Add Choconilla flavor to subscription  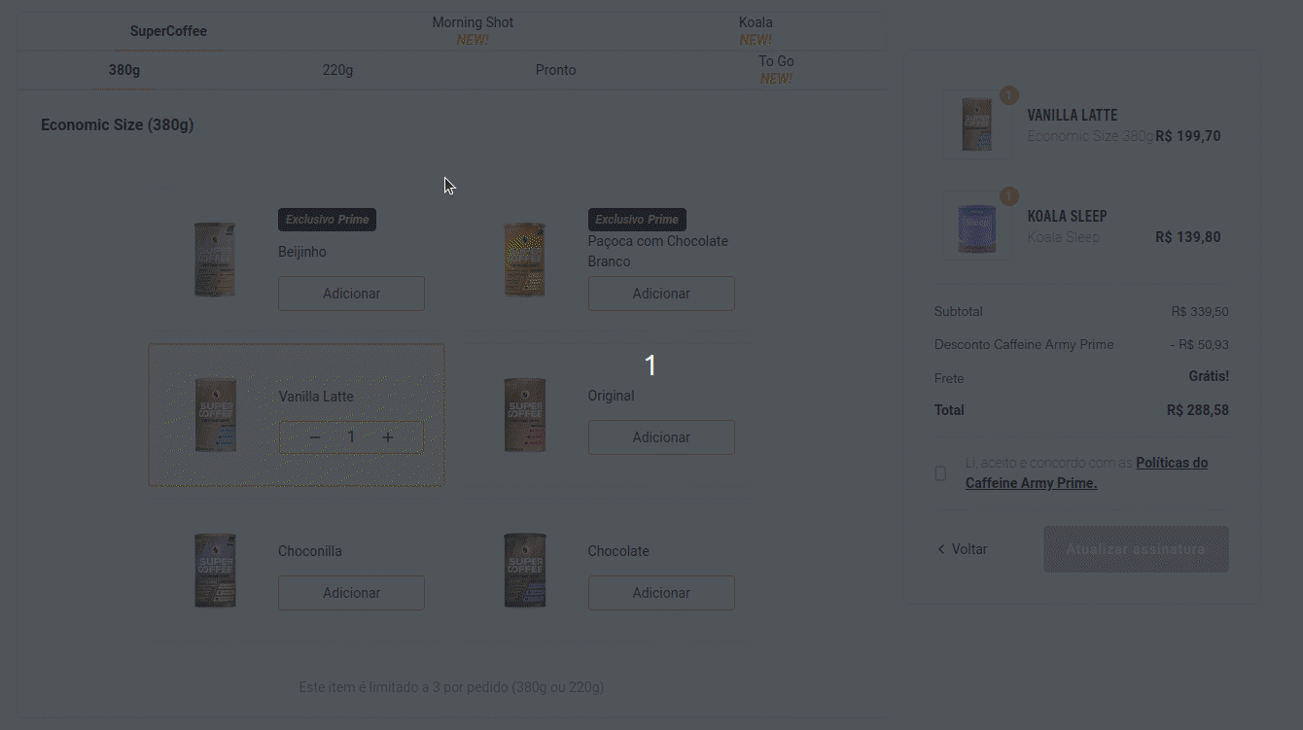[351, 593]
